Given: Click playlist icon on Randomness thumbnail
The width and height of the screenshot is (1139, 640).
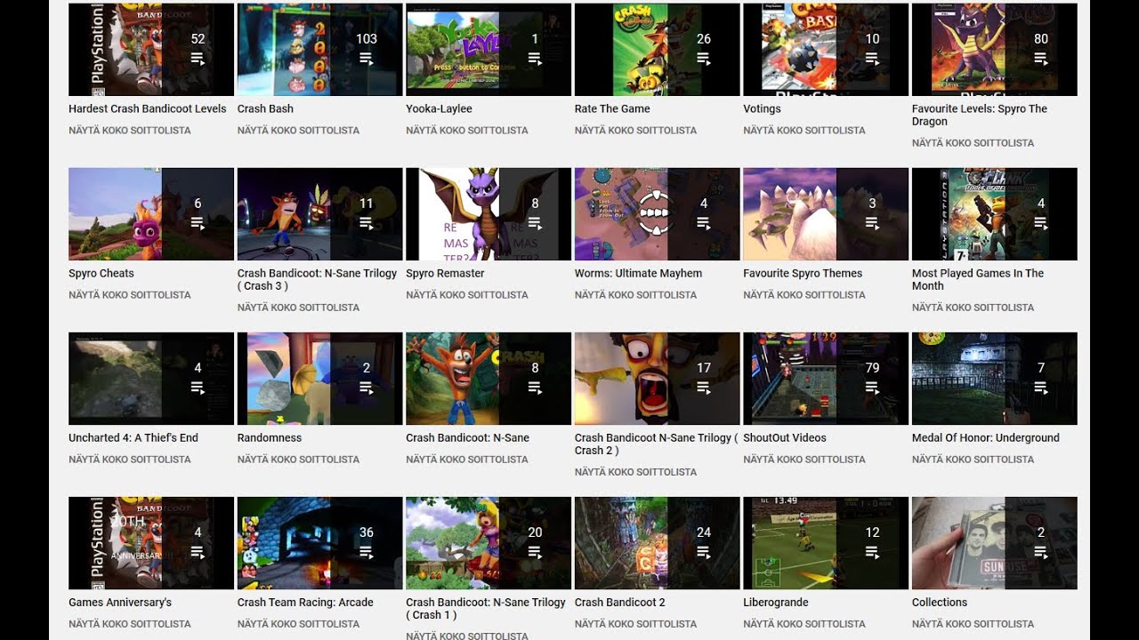Looking at the screenshot, I should click(367, 388).
